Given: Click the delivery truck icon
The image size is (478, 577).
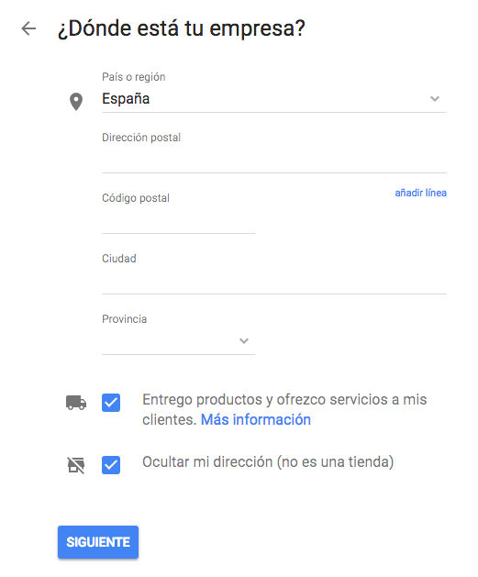Looking at the screenshot, I should click(76, 403).
